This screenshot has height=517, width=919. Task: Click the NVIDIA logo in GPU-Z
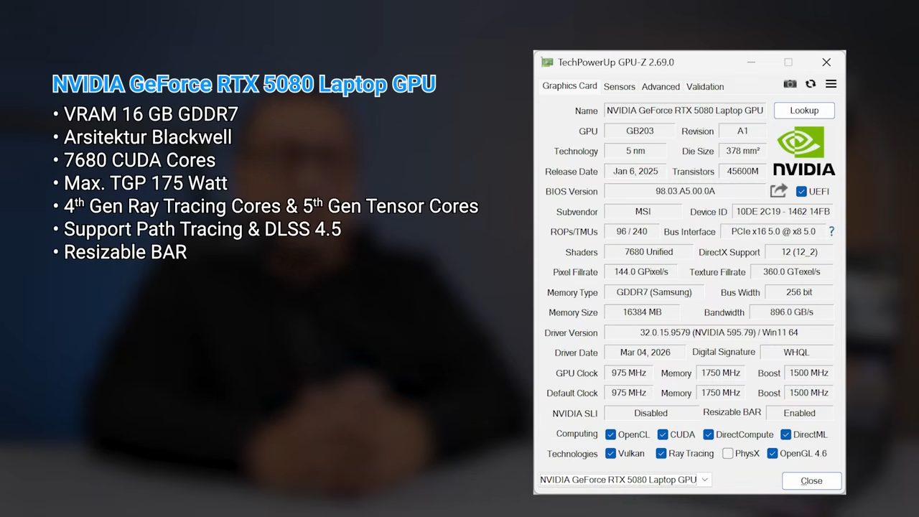tap(804, 151)
